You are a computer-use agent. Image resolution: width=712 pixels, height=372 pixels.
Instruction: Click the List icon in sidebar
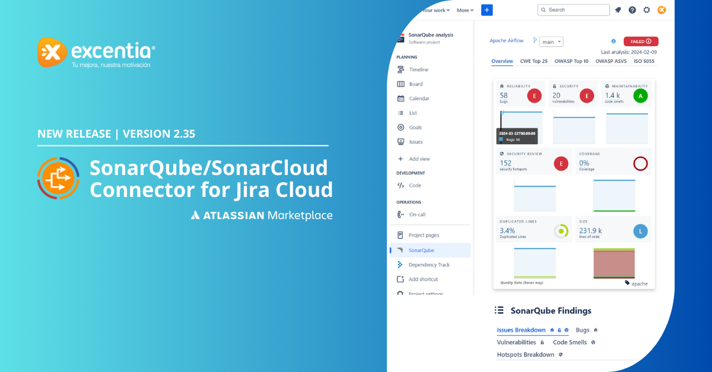[401, 113]
